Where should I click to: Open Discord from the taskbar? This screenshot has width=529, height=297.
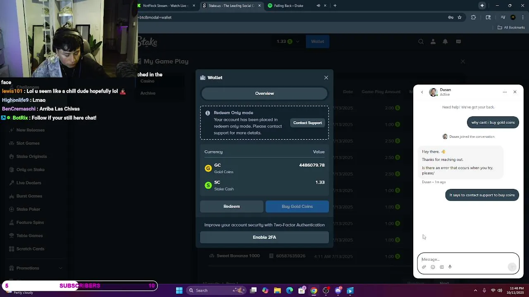338,290
